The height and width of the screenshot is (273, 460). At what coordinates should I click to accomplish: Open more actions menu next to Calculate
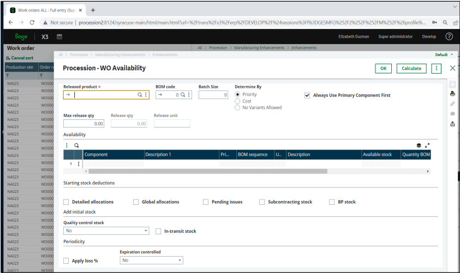coord(436,68)
